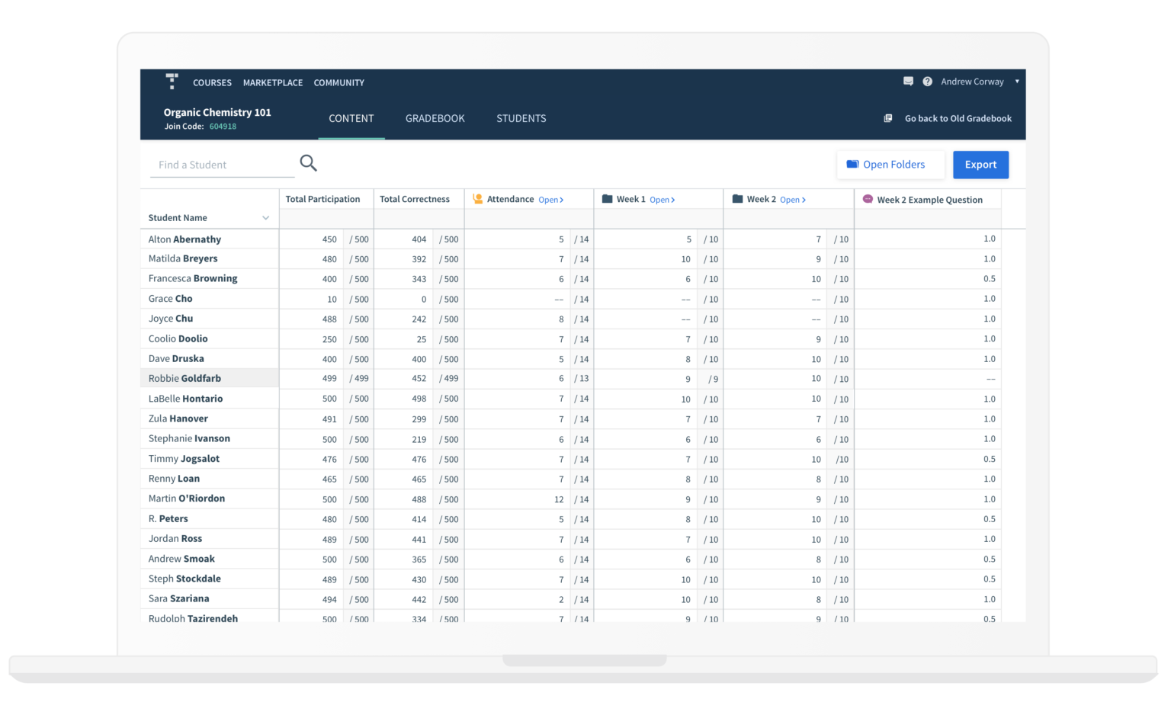The height and width of the screenshot is (715, 1171).
Task: Click the orange Attendance presenter icon
Action: [478, 198]
